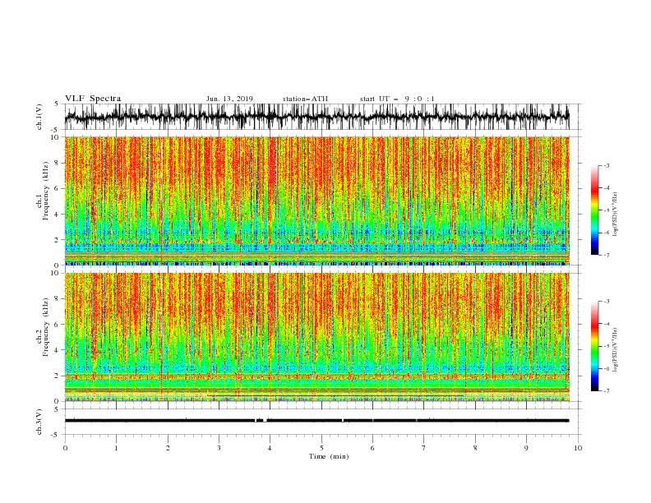Click time axis tick label '4'
The width and height of the screenshot is (651, 503).
(270, 448)
